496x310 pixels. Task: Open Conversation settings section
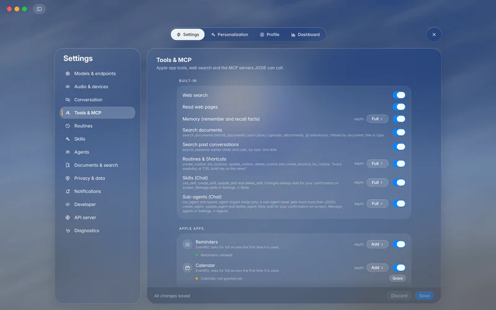pyautogui.click(x=97, y=100)
